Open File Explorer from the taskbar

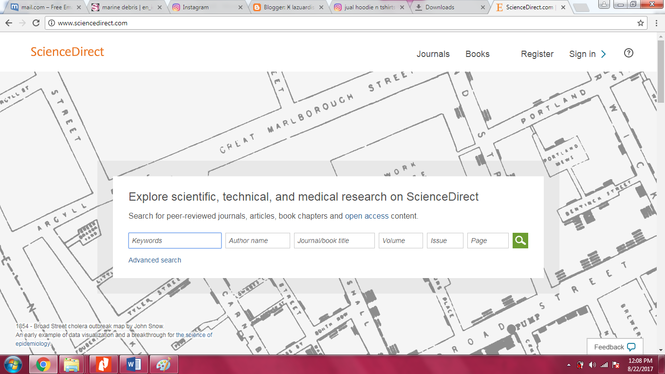coord(72,364)
